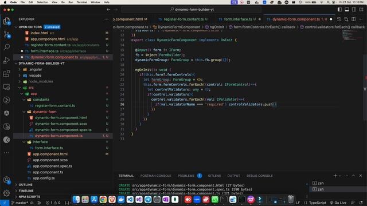
Task: Change the TypeScript language mode
Action: 317,203
